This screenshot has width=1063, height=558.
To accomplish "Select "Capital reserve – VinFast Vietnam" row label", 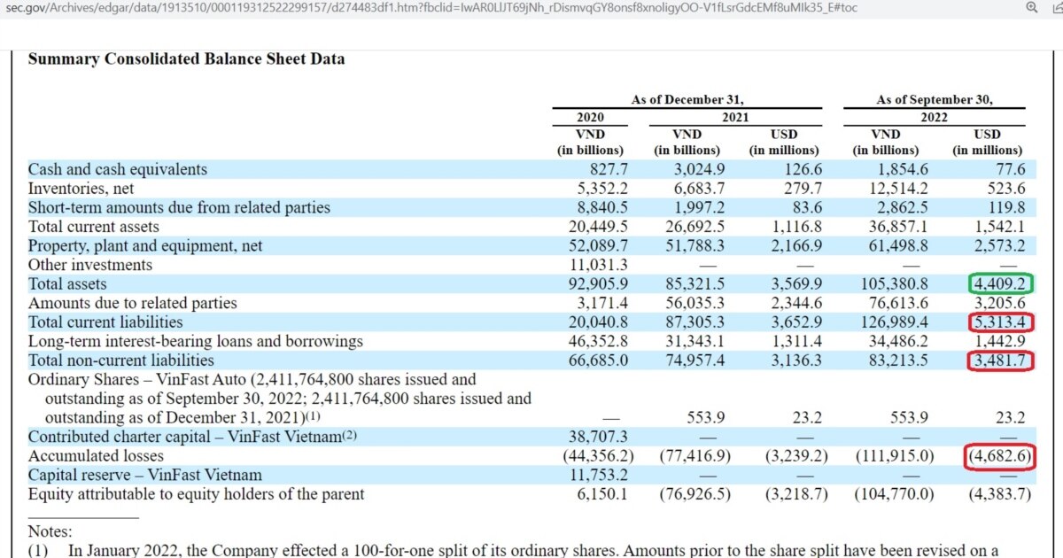I will [x=145, y=475].
